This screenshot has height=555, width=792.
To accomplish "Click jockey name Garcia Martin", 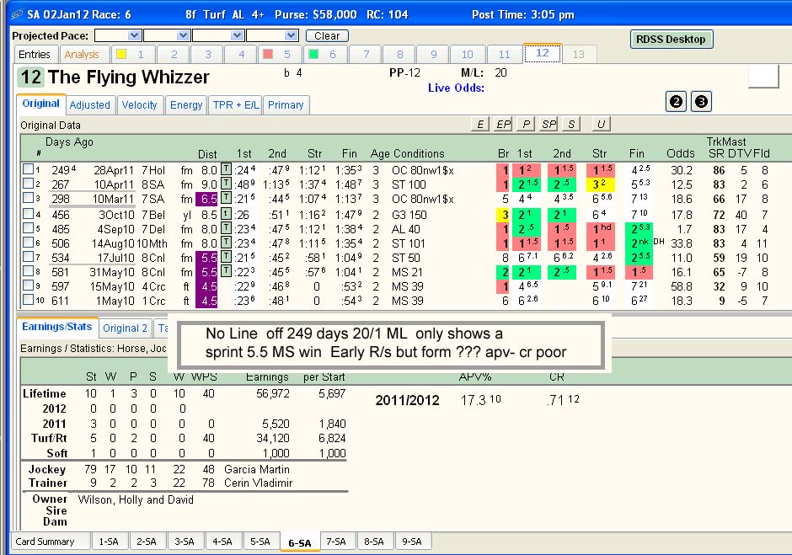I will (257, 470).
